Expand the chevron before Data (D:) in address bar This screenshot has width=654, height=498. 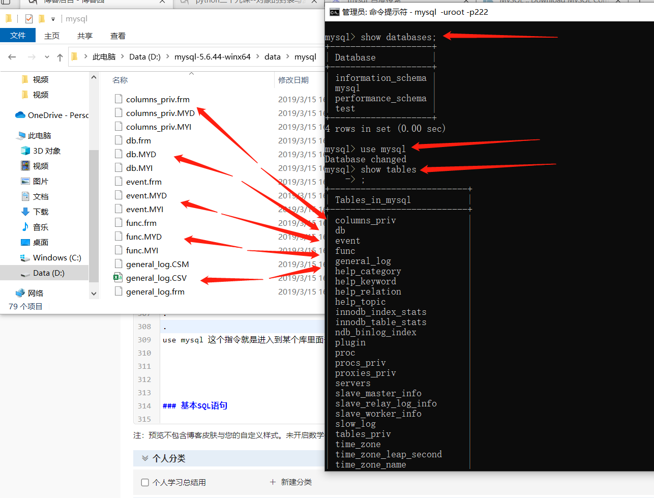point(123,56)
